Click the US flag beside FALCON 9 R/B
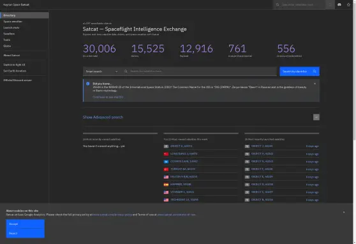 click(166, 177)
